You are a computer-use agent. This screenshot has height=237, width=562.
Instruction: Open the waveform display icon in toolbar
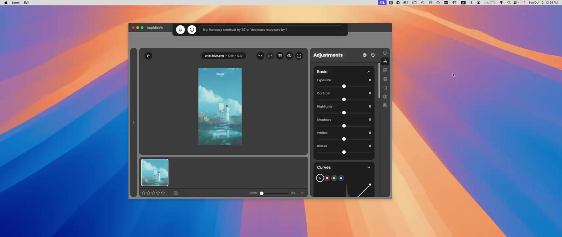[280, 56]
